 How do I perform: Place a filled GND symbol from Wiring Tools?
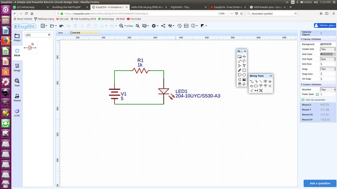click(x=270, y=81)
